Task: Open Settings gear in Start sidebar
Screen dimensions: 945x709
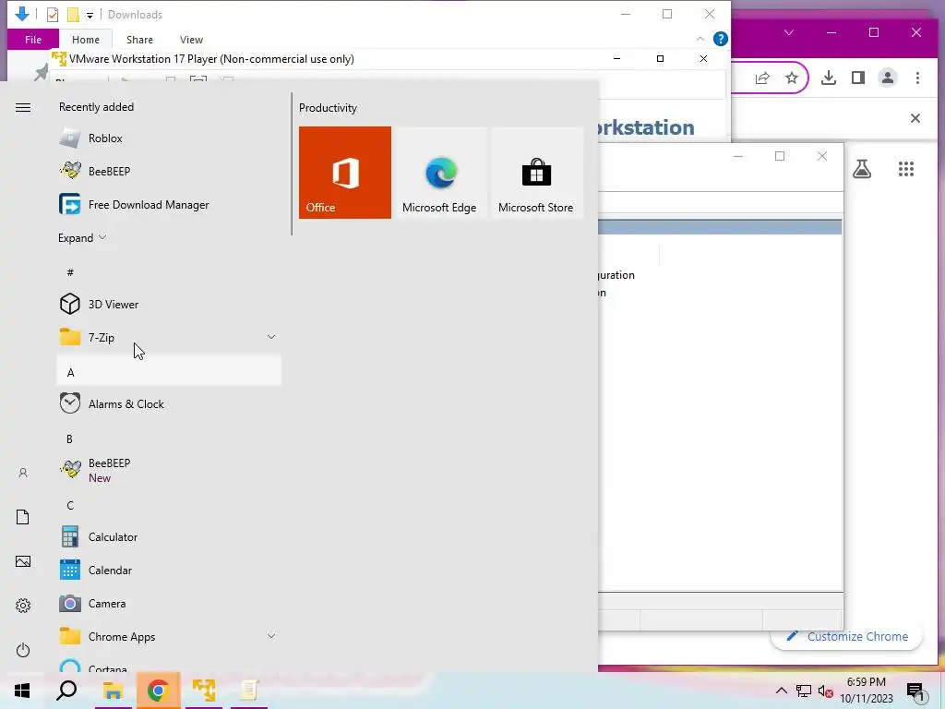Action: (x=23, y=606)
